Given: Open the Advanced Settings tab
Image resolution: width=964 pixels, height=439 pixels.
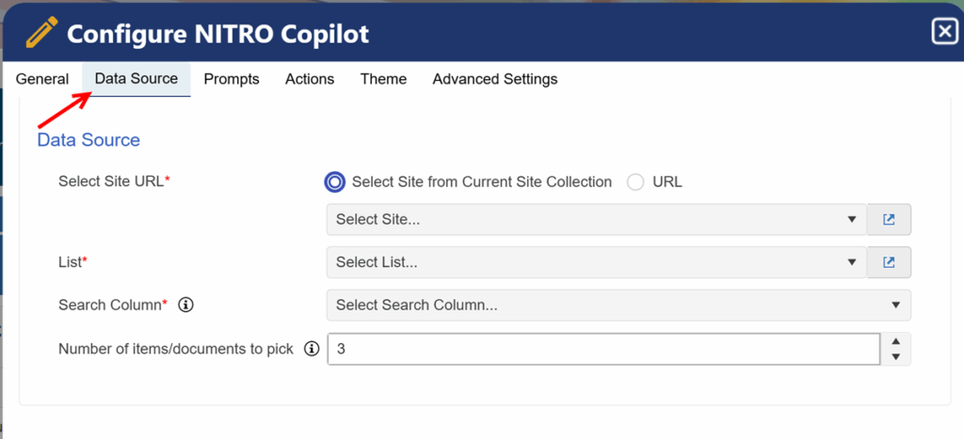Looking at the screenshot, I should tap(495, 79).
